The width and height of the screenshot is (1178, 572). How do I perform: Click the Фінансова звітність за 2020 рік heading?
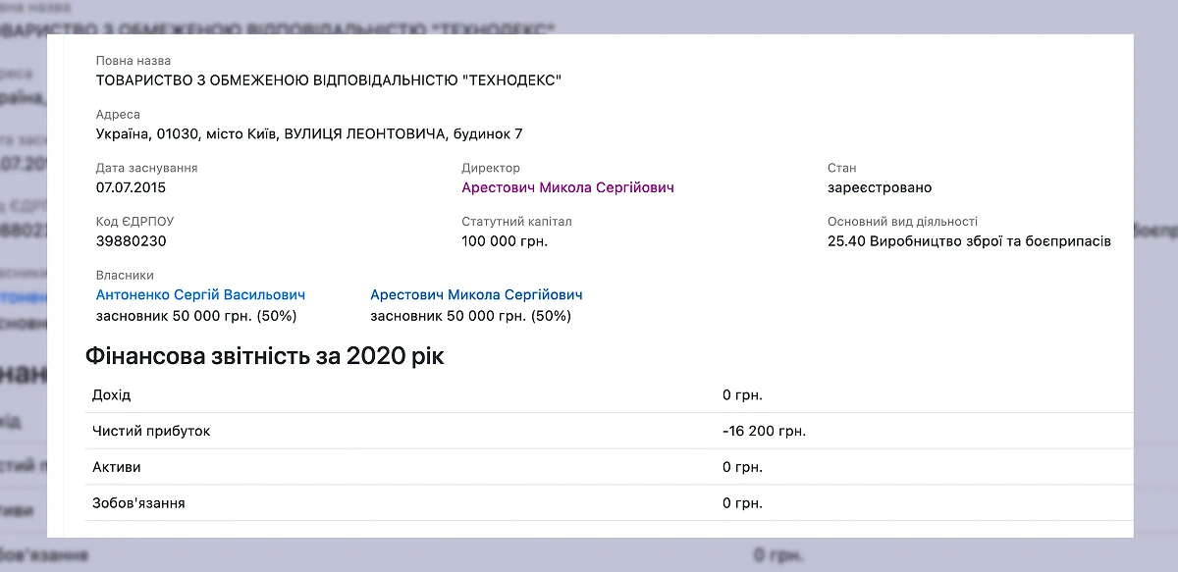click(x=265, y=356)
